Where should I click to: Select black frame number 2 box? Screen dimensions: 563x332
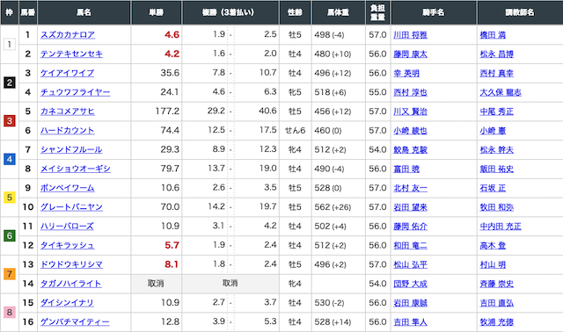point(10,83)
